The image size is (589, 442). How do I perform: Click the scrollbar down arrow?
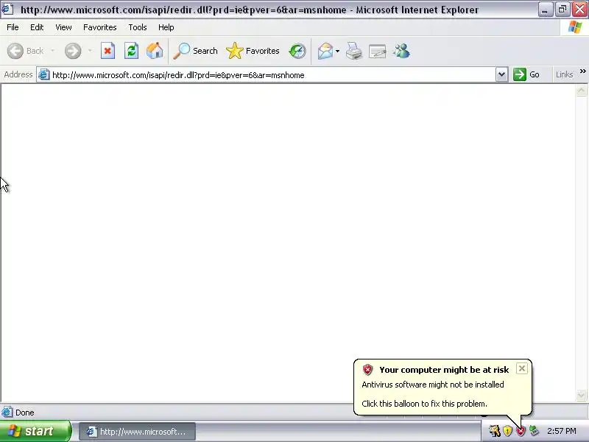(581, 395)
